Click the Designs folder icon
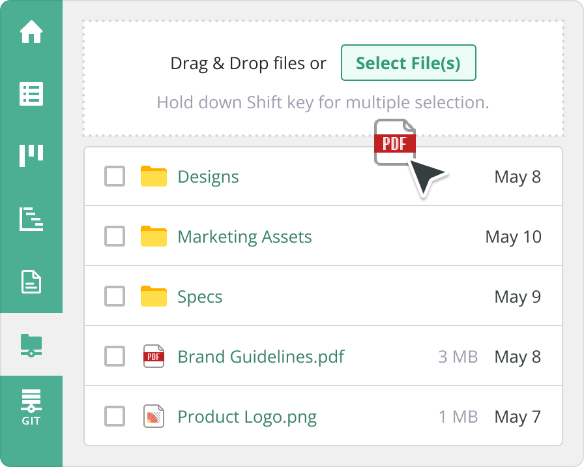The width and height of the screenshot is (584, 467). pos(154,177)
